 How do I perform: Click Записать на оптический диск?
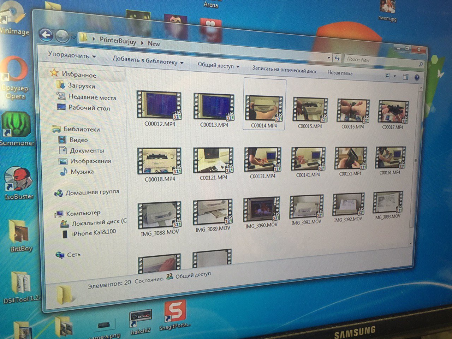point(284,70)
